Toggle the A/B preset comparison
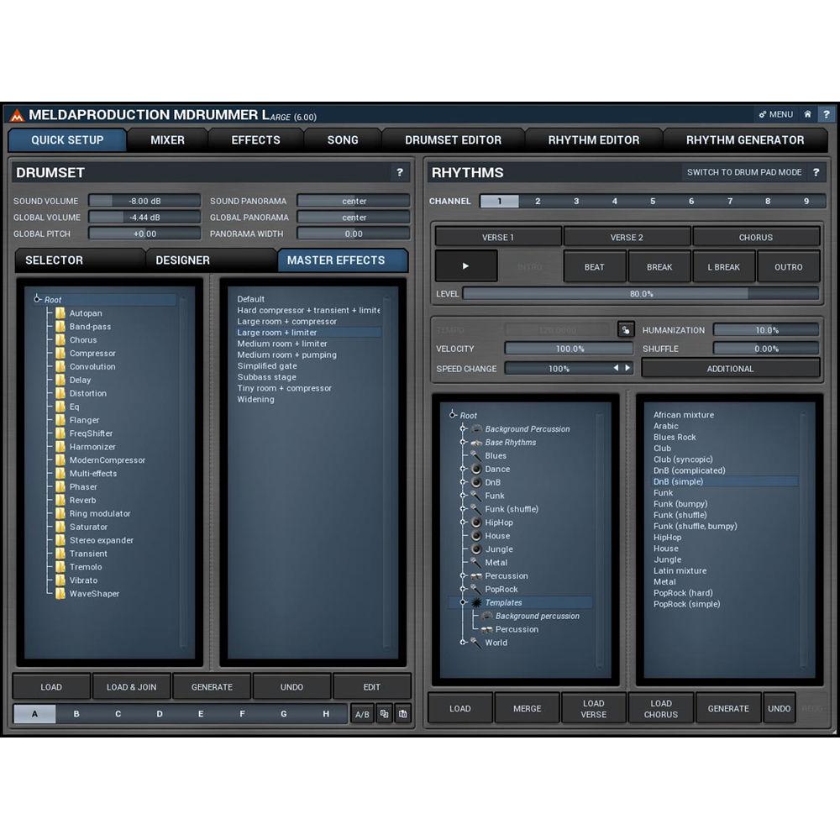 (x=361, y=713)
